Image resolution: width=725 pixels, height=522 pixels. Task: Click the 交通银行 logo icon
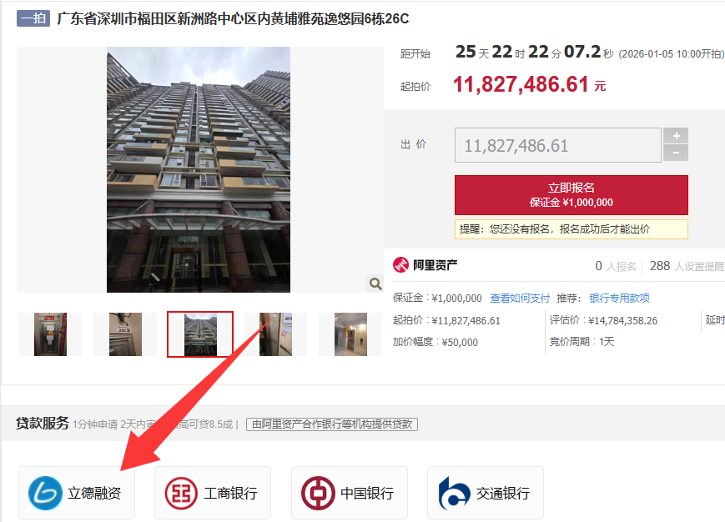(x=454, y=493)
